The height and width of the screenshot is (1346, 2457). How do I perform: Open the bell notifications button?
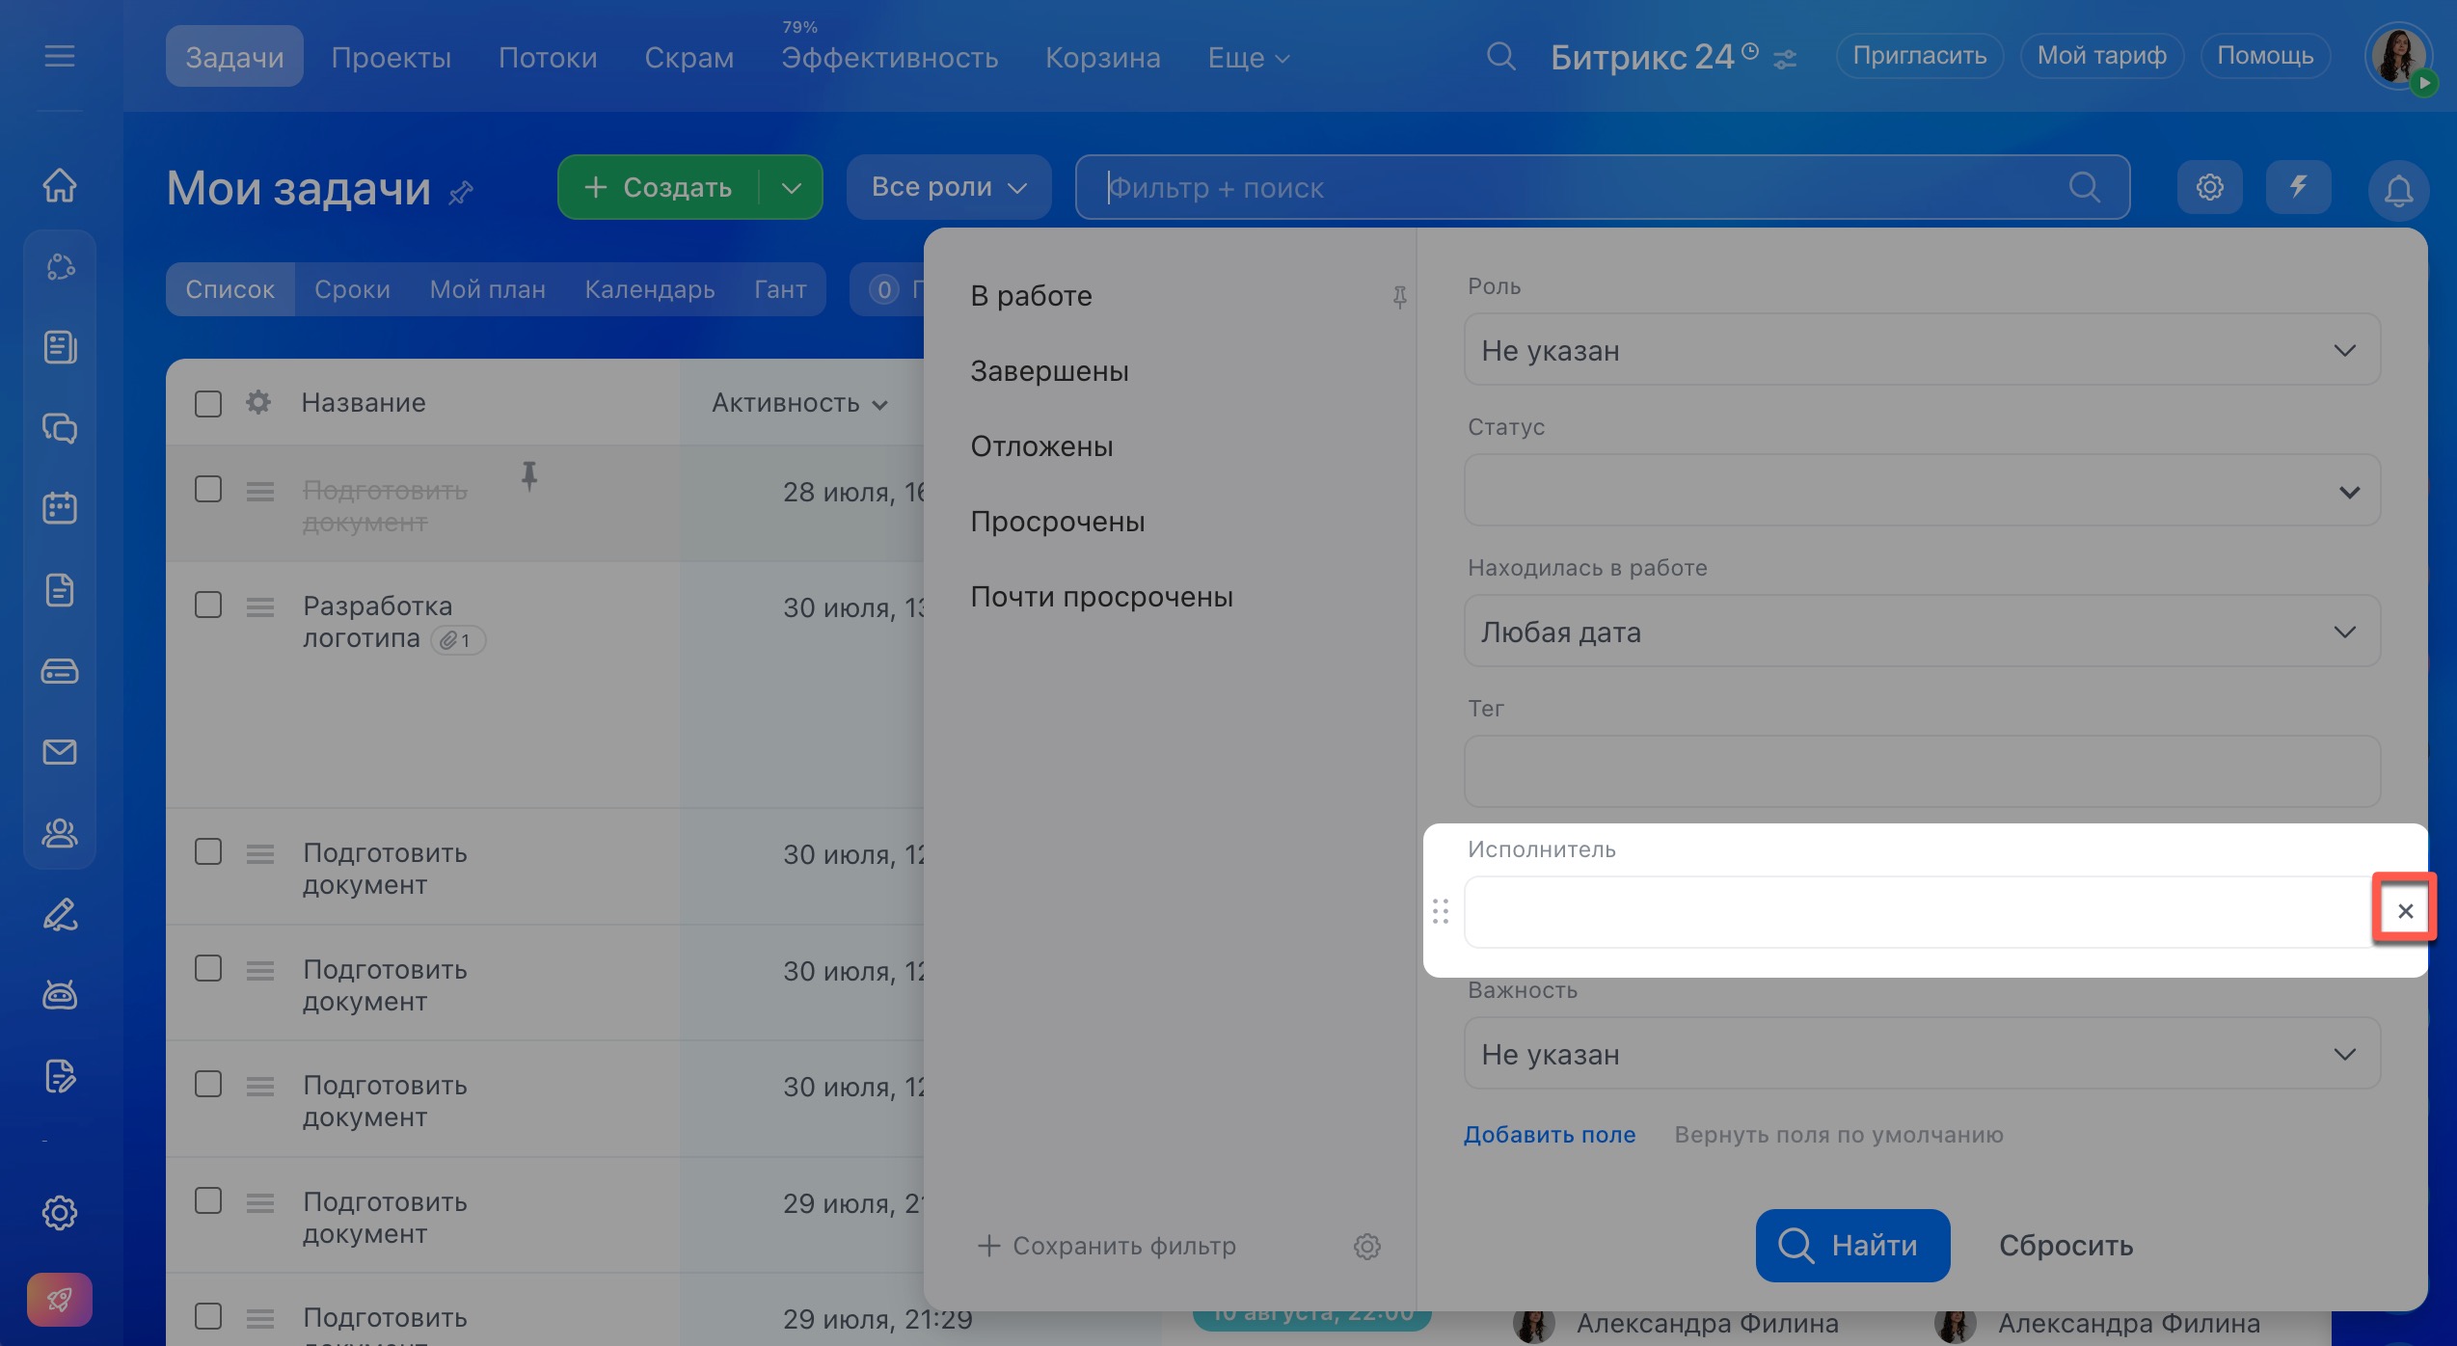(x=2398, y=190)
